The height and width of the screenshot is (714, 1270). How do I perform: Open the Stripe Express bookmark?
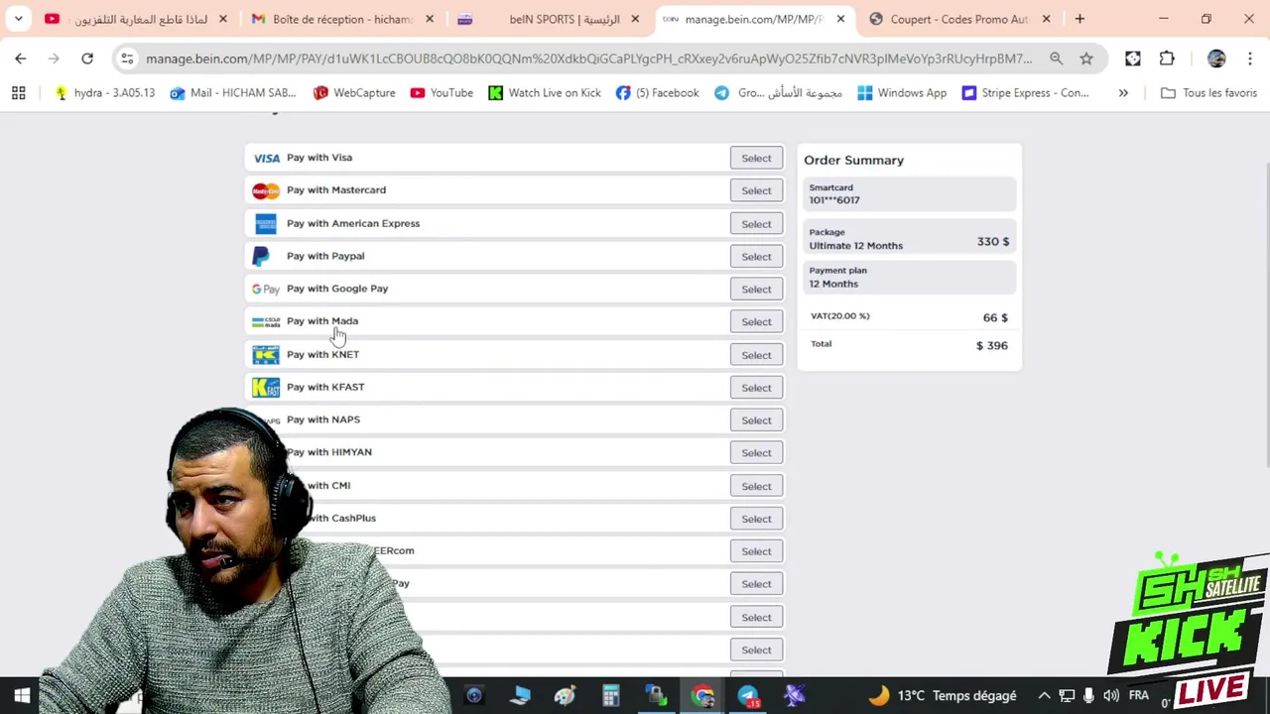pos(1025,93)
